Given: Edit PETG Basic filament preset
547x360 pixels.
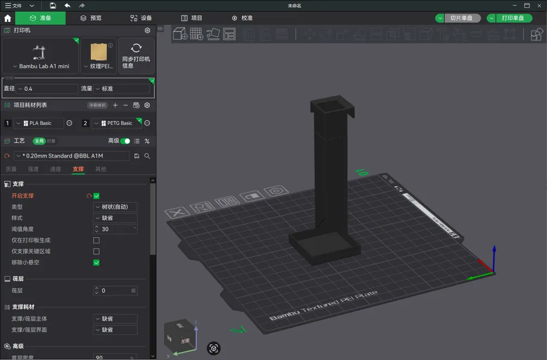Looking at the screenshot, I should [x=147, y=123].
